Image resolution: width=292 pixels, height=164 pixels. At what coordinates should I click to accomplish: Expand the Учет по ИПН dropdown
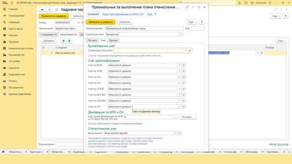(x=179, y=65)
